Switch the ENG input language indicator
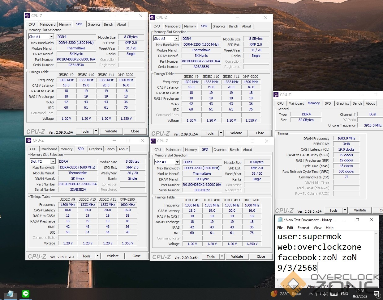The height and width of the screenshot is (300, 383). [344, 294]
